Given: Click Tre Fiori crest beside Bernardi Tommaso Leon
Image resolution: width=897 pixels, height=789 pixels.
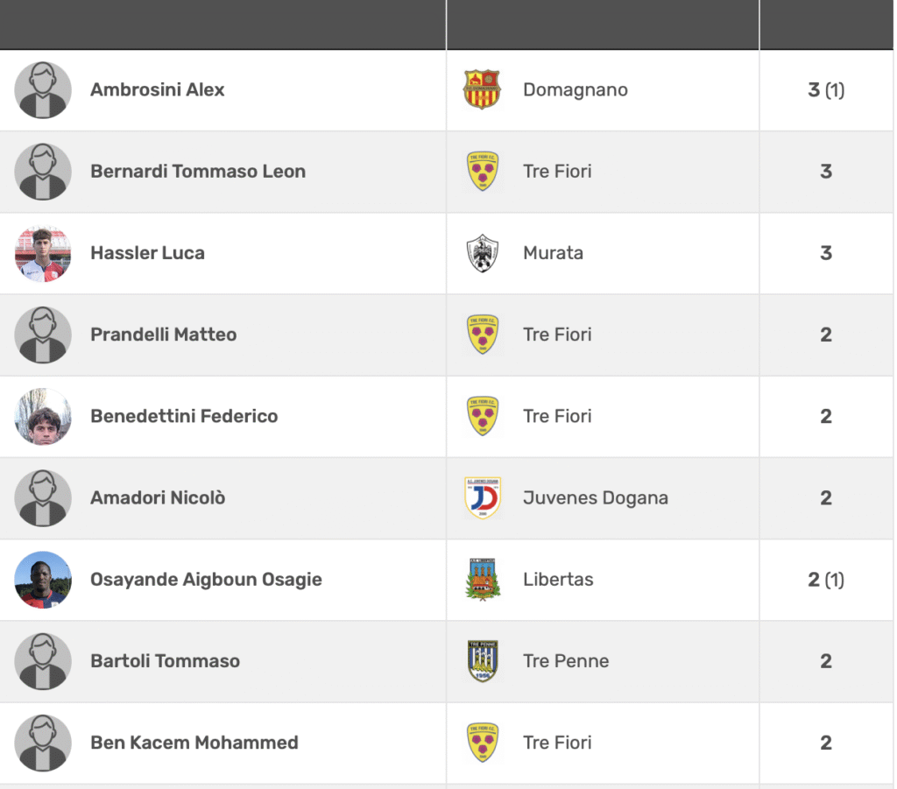Looking at the screenshot, I should (483, 172).
